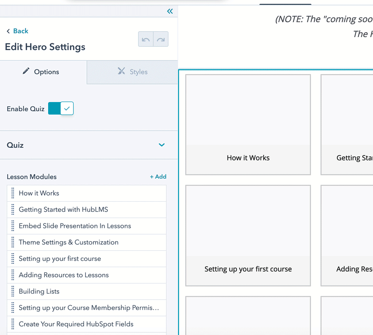The width and height of the screenshot is (373, 335).
Task: Click the redo arrow button
Action: pos(161,39)
